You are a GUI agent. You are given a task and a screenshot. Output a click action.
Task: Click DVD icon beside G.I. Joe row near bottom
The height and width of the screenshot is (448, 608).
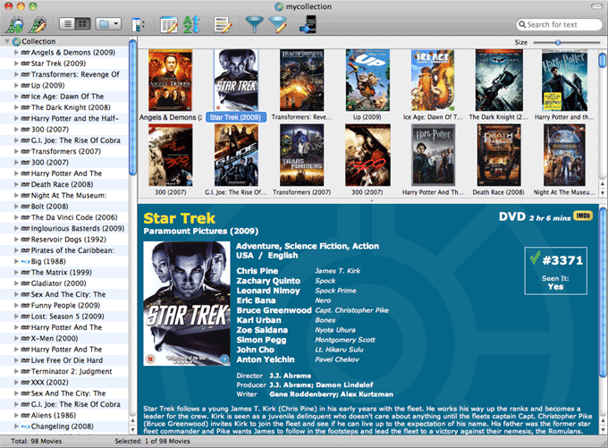coord(25,404)
